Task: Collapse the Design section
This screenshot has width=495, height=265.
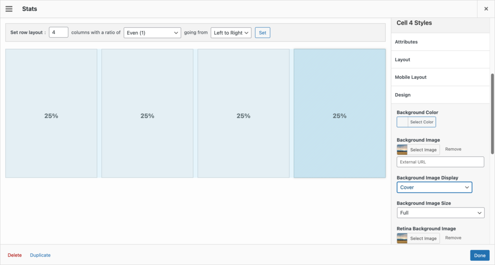Action: [440, 95]
